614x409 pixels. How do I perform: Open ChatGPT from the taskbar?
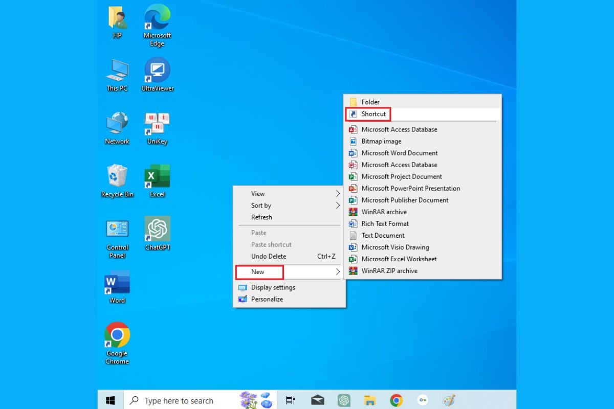[344, 400]
